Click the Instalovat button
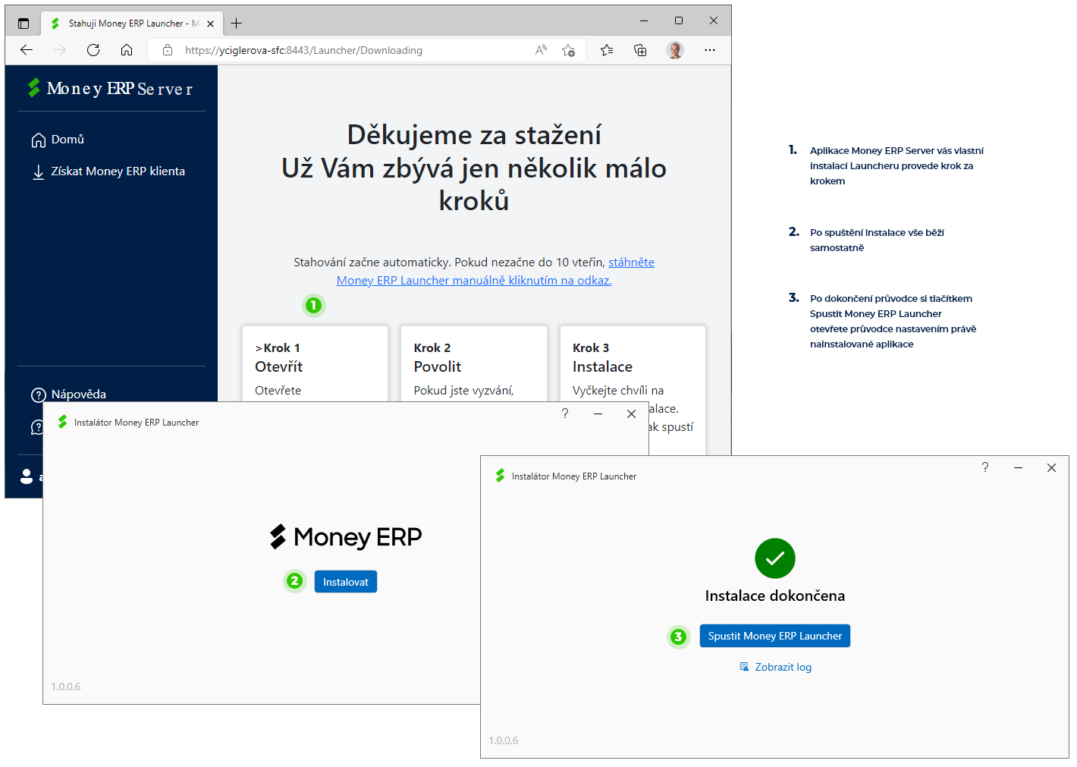The height and width of the screenshot is (767, 1077). click(x=346, y=582)
